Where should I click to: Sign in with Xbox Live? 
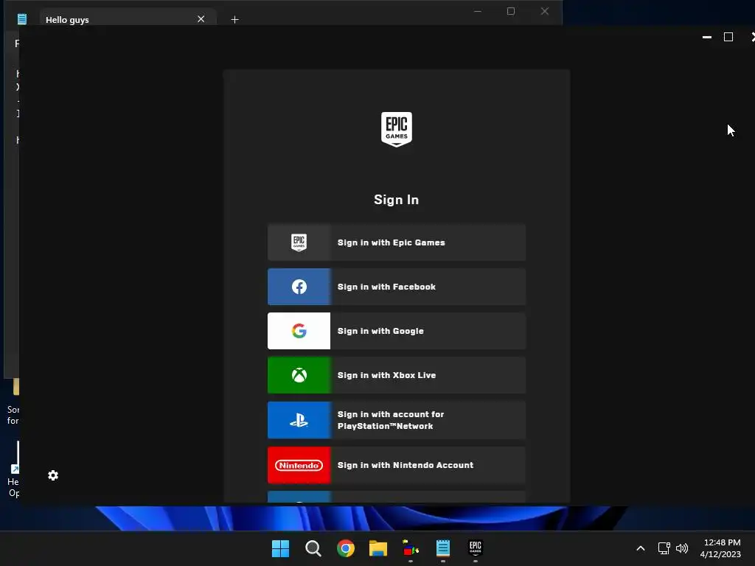tap(396, 375)
